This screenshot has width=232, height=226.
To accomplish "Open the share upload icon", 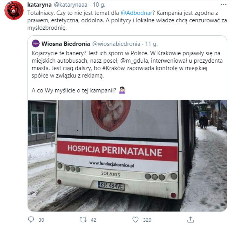I will (x=190, y=220).
